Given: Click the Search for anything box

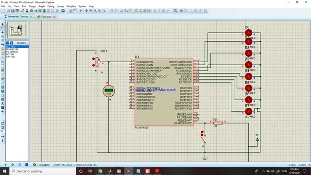Looking at the screenshot, I should coord(43,171).
